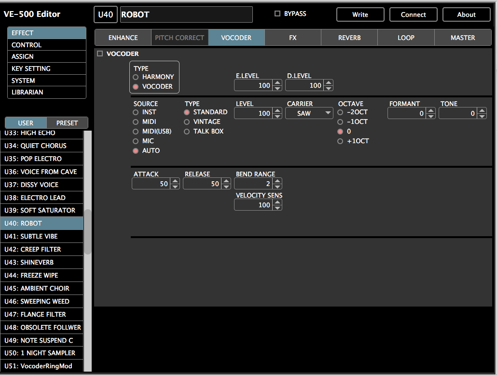497x375 pixels.
Task: Open the CARRIER dropdown showing SAW
Action: coord(309,113)
